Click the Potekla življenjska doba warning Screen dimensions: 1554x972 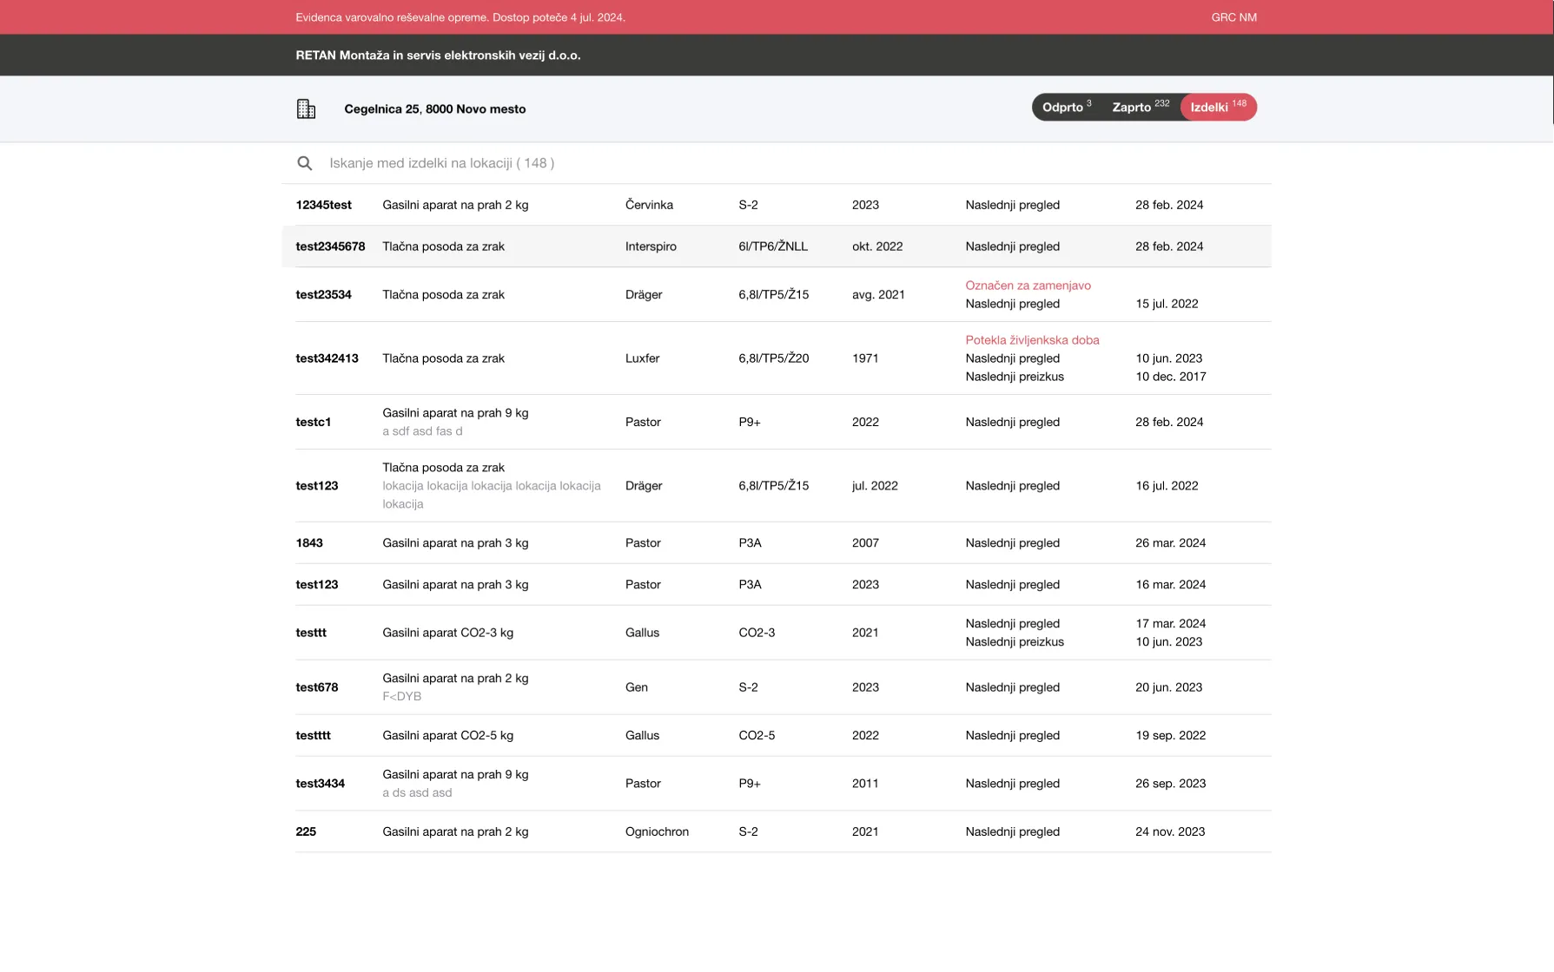[1032, 340]
